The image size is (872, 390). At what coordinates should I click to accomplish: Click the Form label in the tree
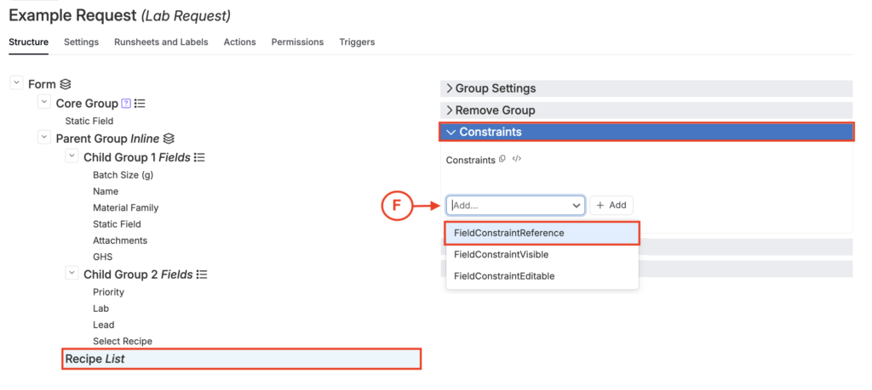(42, 84)
